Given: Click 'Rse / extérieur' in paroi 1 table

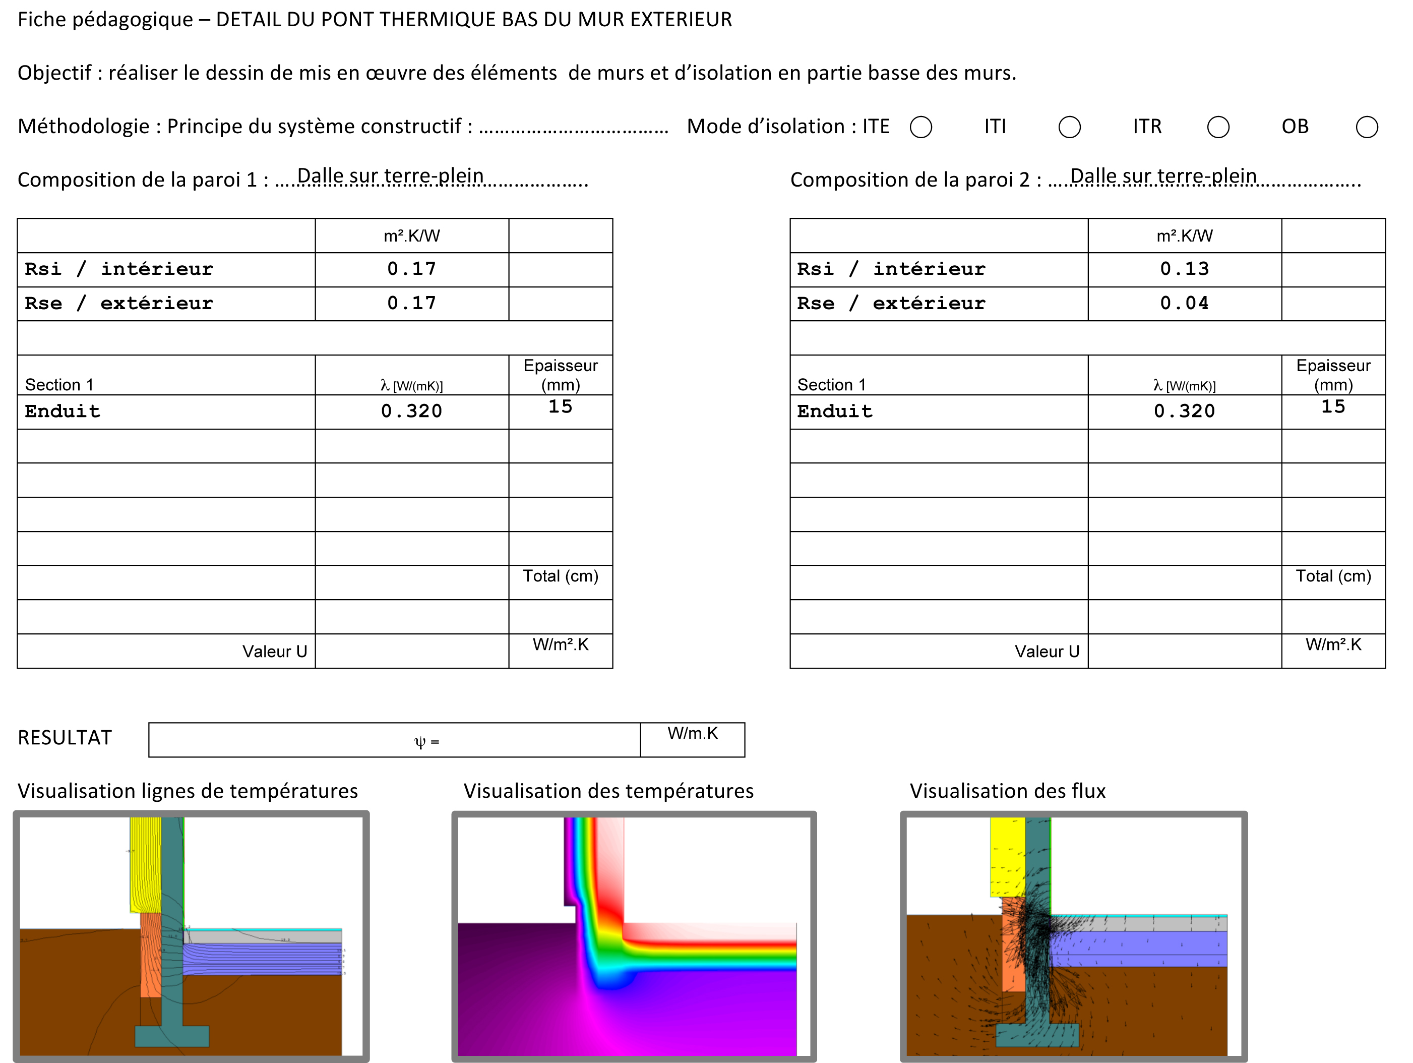Looking at the screenshot, I should coord(119,304).
